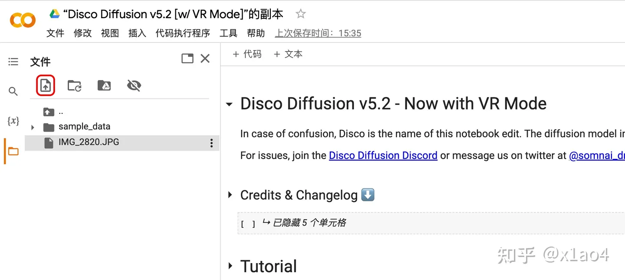Click the Colab logo icon
Viewport: 625px width, 280px height.
[x=23, y=20]
